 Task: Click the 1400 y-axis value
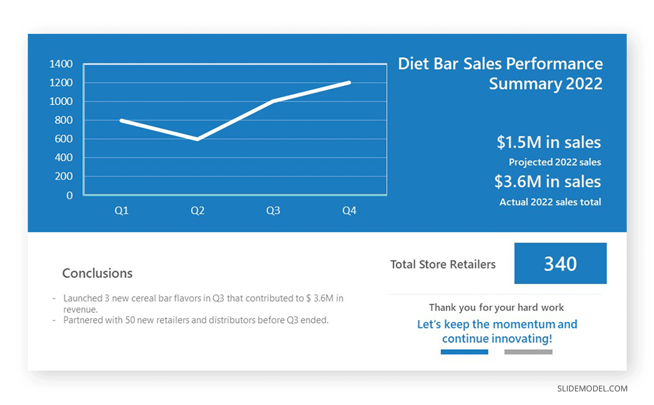click(x=61, y=64)
